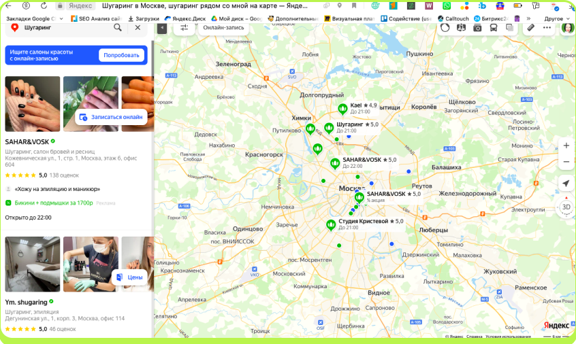Open the Бикини + подмышки за 1700р ad
This screenshot has height=344, width=576.
[54, 203]
